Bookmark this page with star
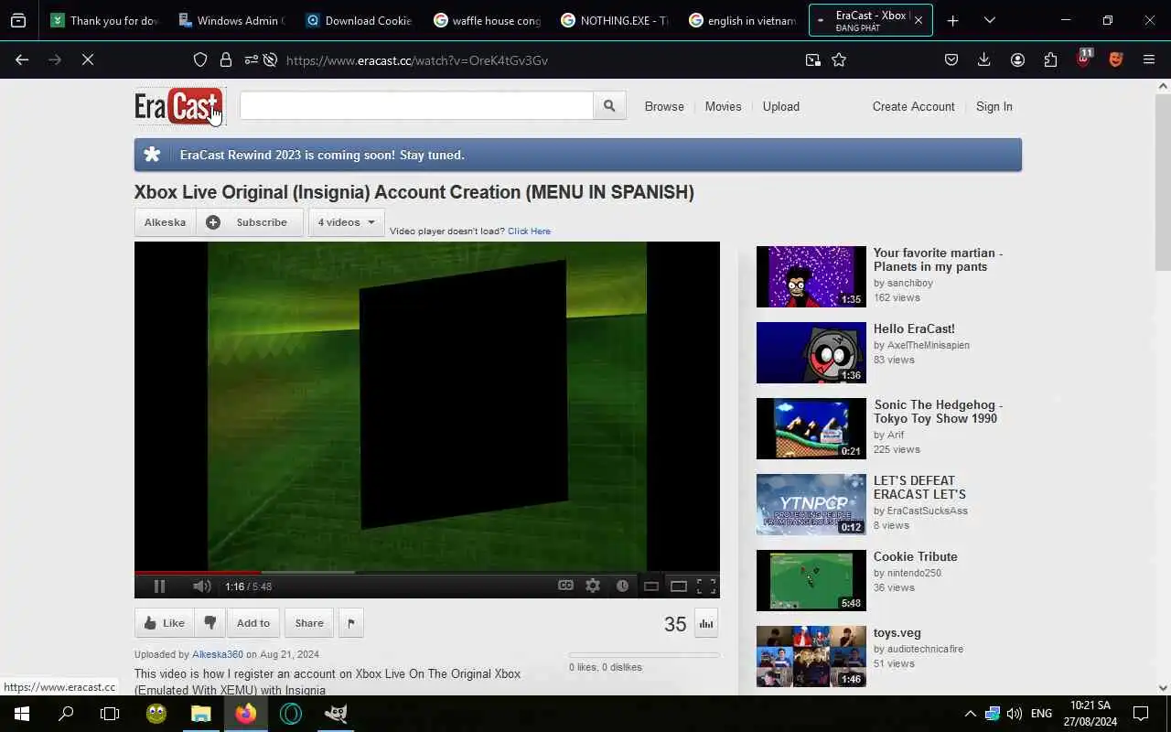 [x=839, y=59]
